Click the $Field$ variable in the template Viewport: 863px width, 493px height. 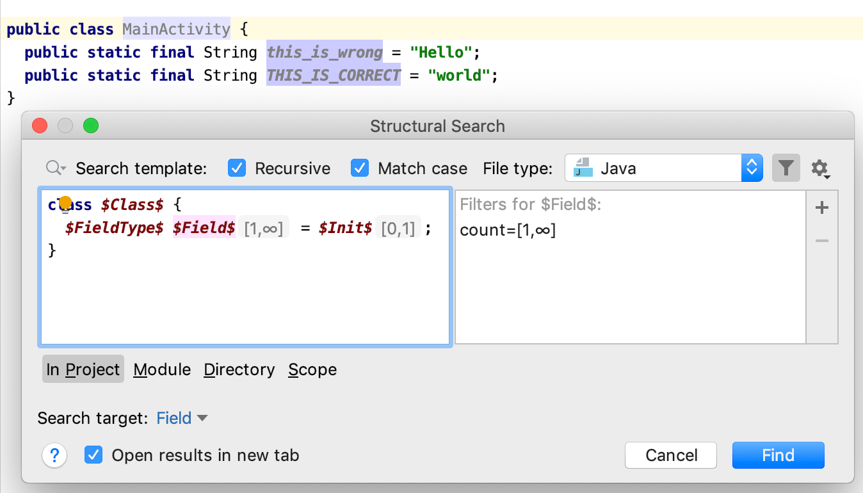point(204,228)
